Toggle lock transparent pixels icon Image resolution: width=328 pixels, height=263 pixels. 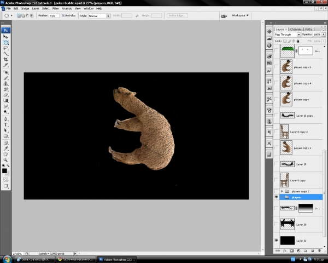[x=284, y=41]
